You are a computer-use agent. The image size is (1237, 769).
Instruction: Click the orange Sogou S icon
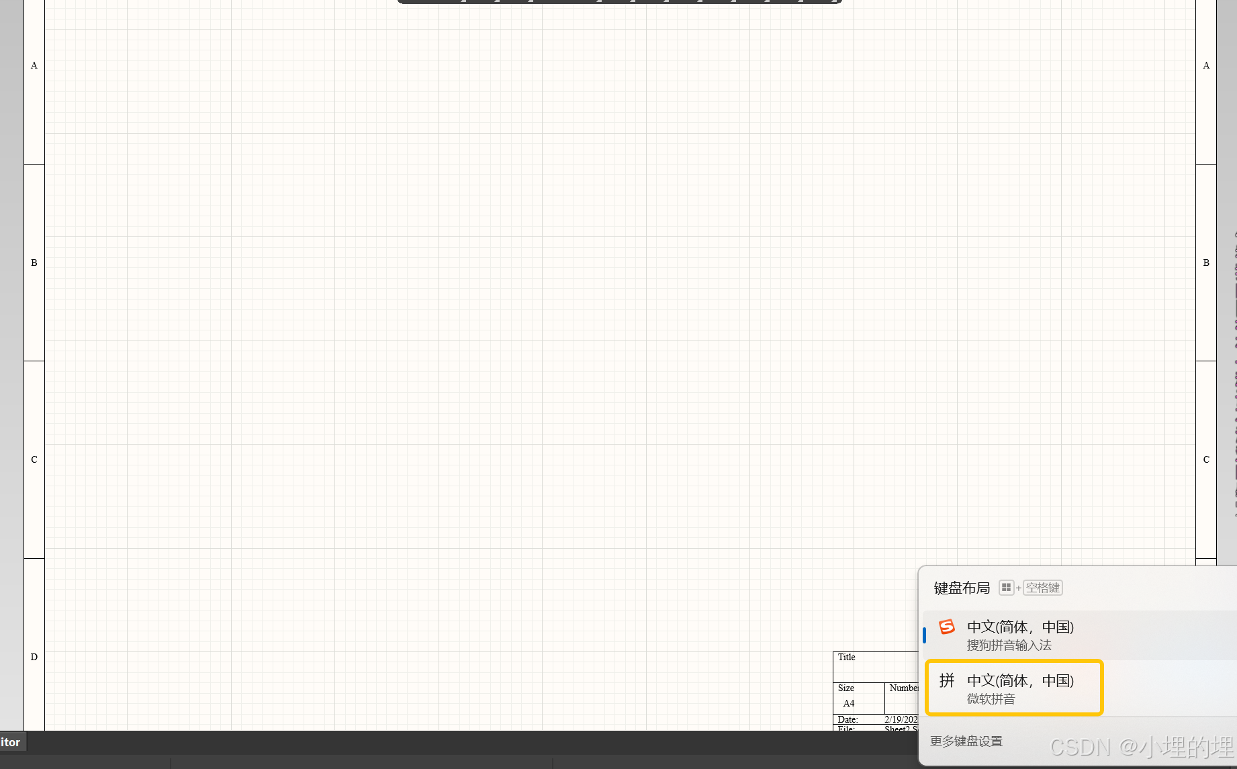tap(947, 627)
